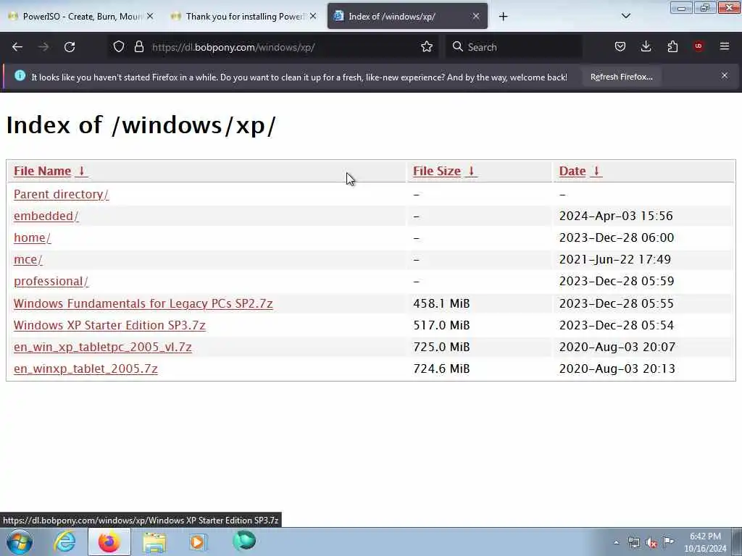The image size is (742, 556).
Task: Show hidden system tray icons
Action: (x=616, y=543)
